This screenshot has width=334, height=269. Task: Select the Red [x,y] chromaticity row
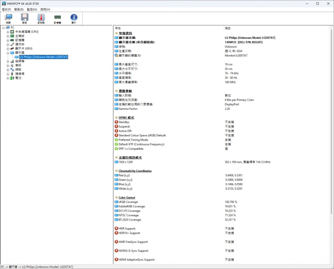tap(221, 175)
